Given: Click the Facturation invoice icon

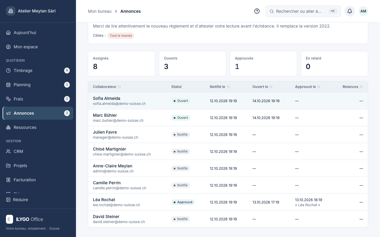Looking at the screenshot, I should pyautogui.click(x=8, y=180).
